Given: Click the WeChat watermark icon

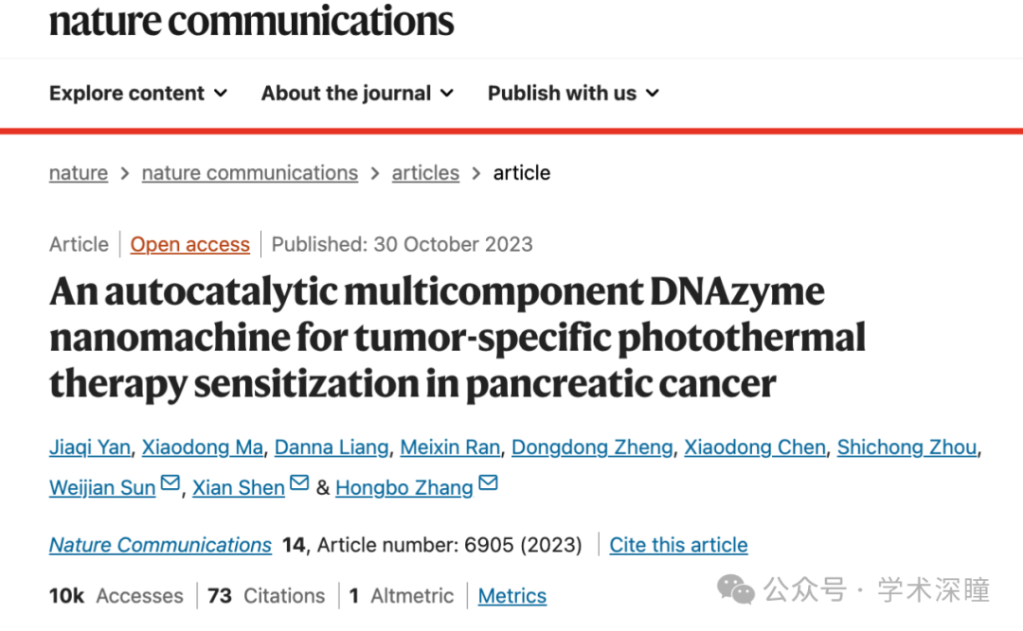Looking at the screenshot, I should (x=736, y=590).
